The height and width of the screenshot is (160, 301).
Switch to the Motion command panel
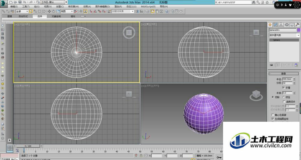pos(287,25)
